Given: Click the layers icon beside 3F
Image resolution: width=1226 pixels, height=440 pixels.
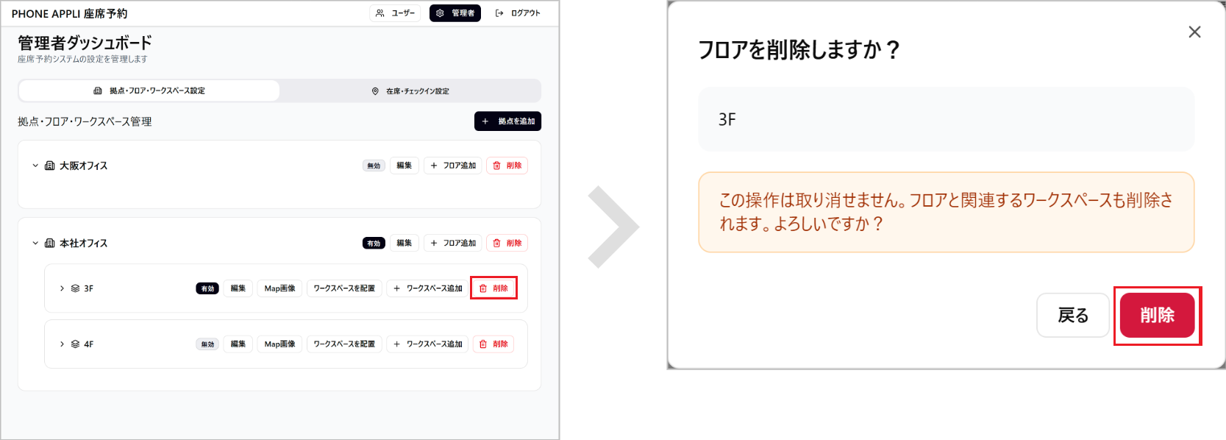Looking at the screenshot, I should [75, 288].
